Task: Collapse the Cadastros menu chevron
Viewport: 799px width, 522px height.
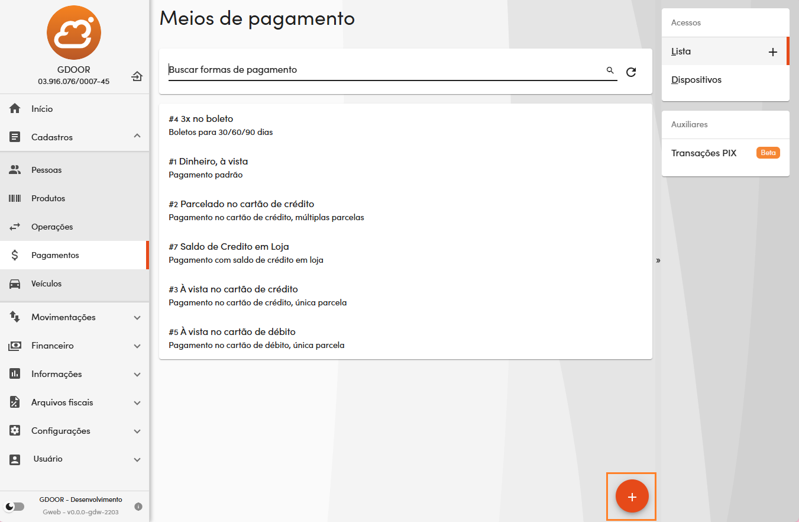Action: click(137, 136)
